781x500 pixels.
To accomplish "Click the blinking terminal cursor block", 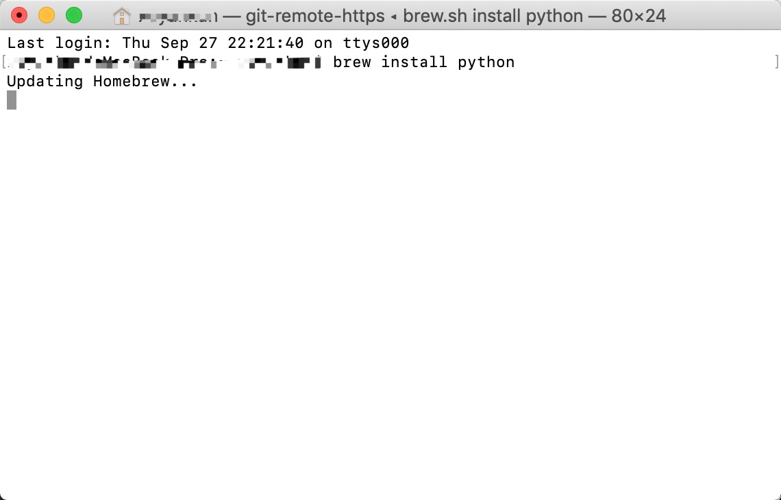I will tap(11, 100).
